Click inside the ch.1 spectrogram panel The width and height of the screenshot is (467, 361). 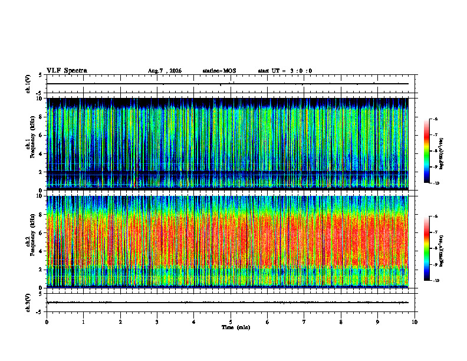pyautogui.click(x=227, y=144)
